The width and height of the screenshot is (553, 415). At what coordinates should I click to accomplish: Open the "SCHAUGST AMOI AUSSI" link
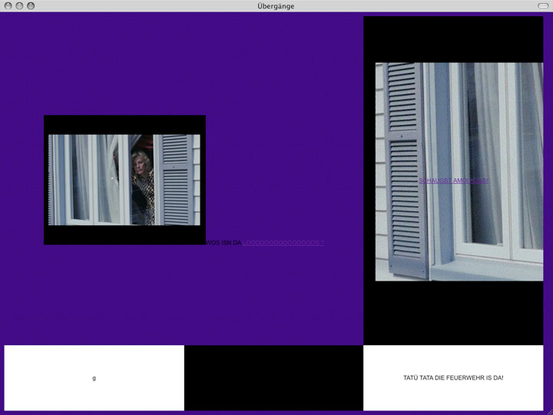(453, 181)
